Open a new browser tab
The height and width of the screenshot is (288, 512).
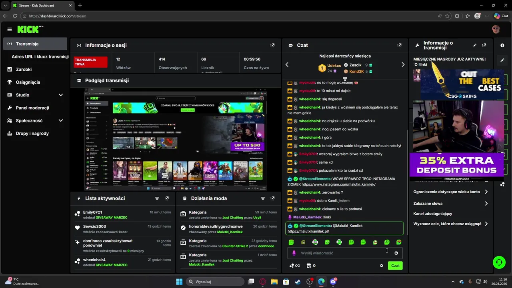tap(80, 5)
